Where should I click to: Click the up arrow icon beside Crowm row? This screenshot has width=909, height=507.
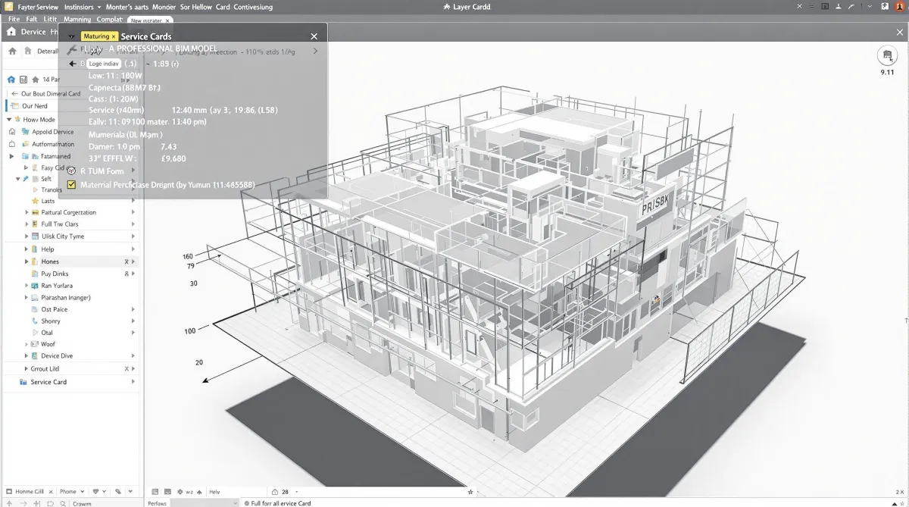[x=9, y=503]
